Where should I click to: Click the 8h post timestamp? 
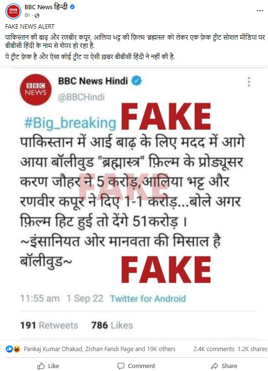click(x=27, y=16)
